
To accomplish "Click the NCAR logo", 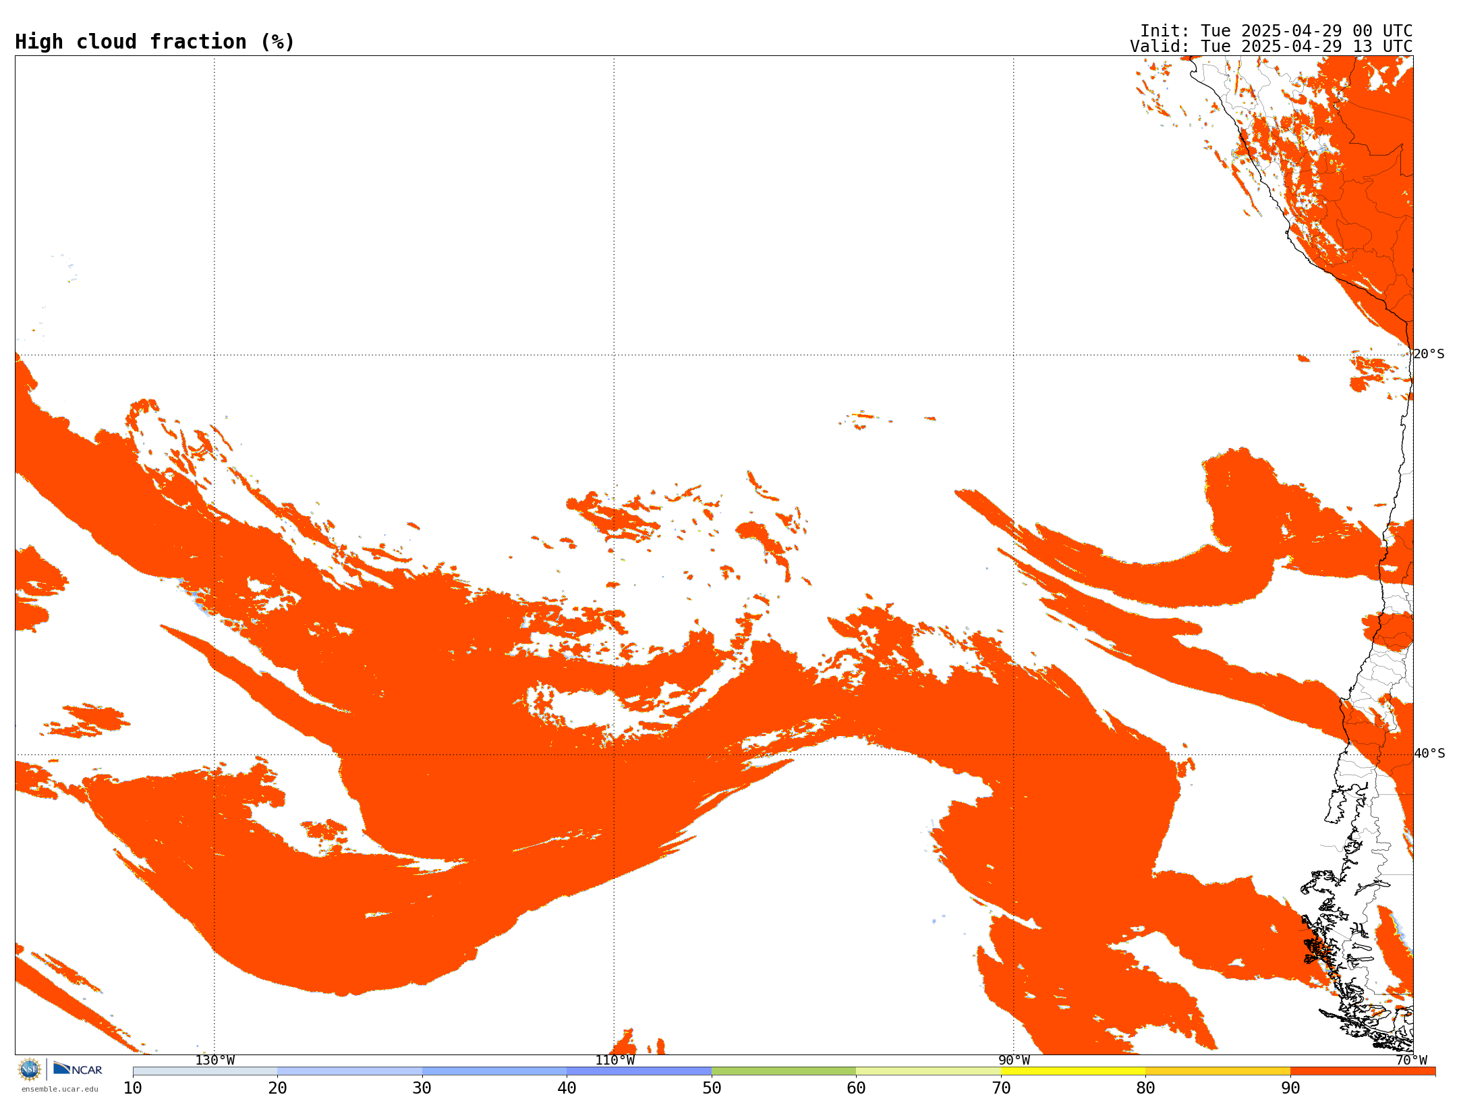I will (x=78, y=1069).
